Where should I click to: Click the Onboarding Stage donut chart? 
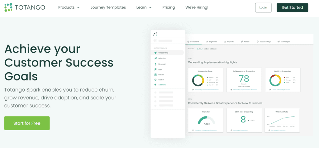[198, 80]
